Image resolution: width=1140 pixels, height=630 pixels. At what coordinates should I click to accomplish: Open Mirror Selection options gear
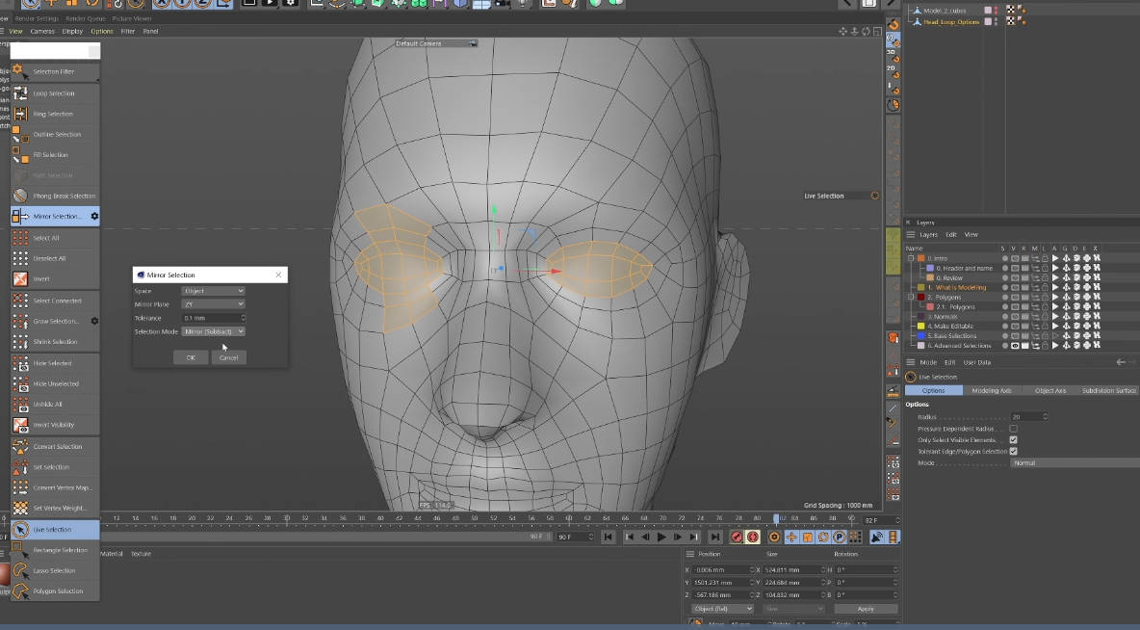pos(94,216)
